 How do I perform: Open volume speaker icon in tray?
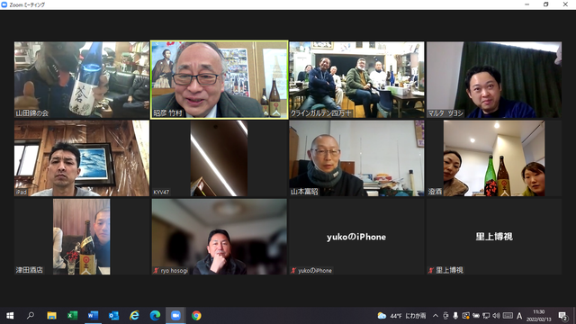point(496,316)
